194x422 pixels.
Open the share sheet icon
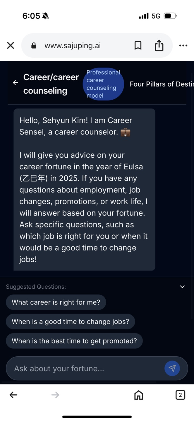[x=159, y=45]
